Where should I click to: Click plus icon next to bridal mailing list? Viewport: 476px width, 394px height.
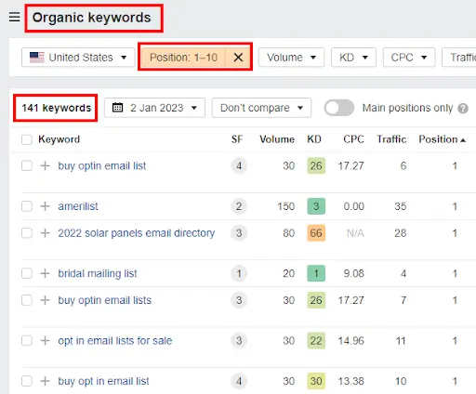(x=46, y=273)
